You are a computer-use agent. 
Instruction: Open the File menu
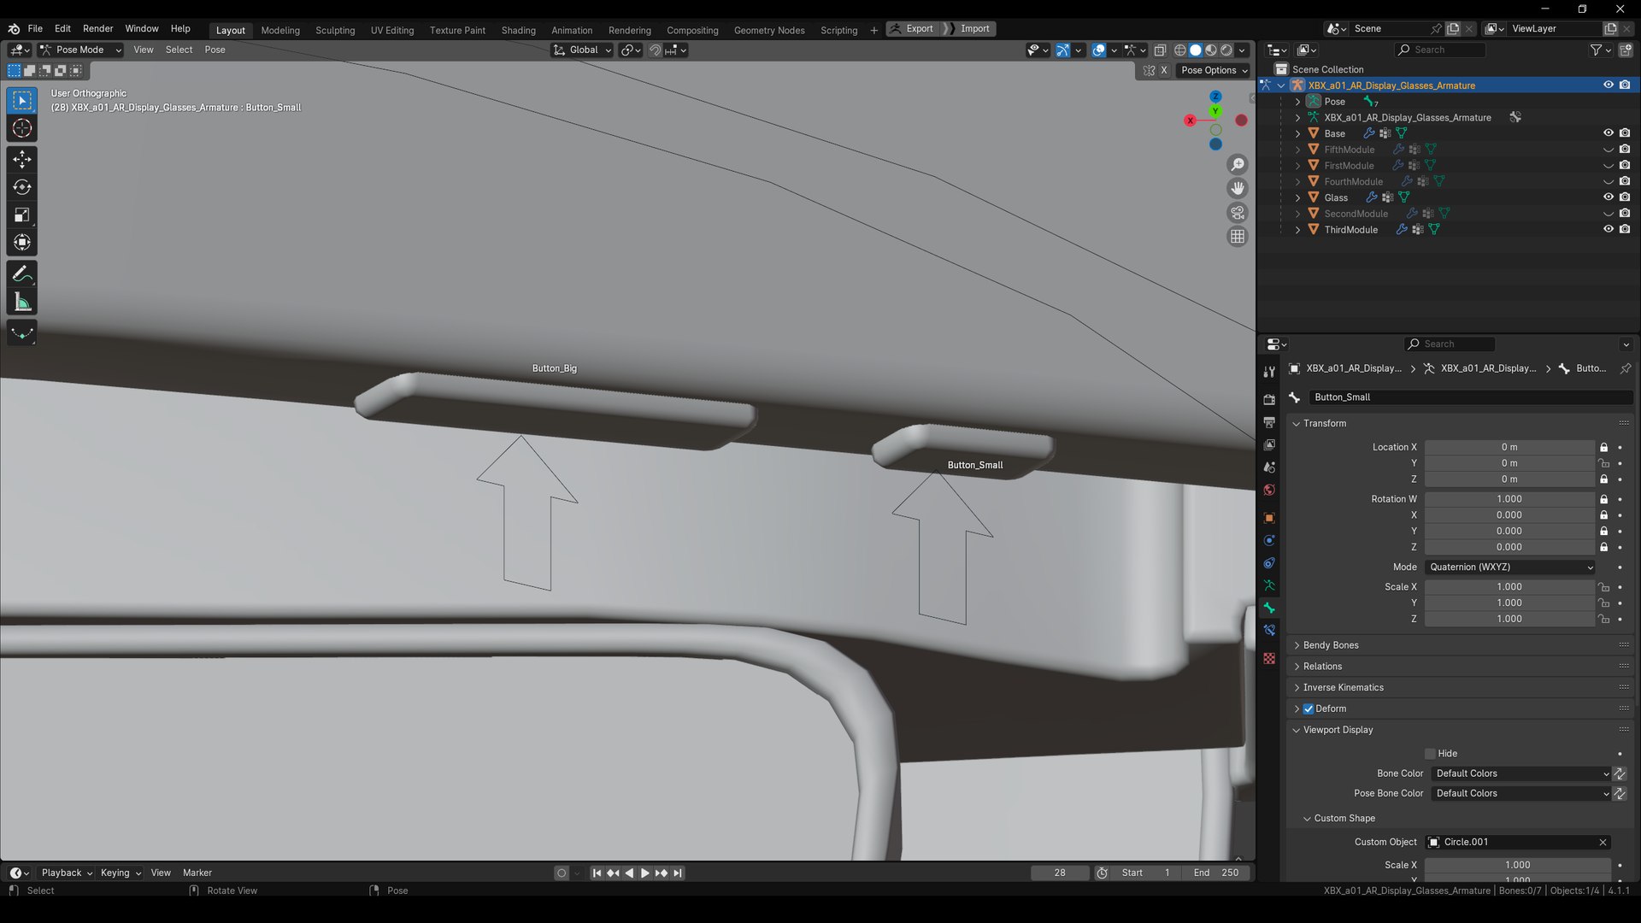pos(35,29)
